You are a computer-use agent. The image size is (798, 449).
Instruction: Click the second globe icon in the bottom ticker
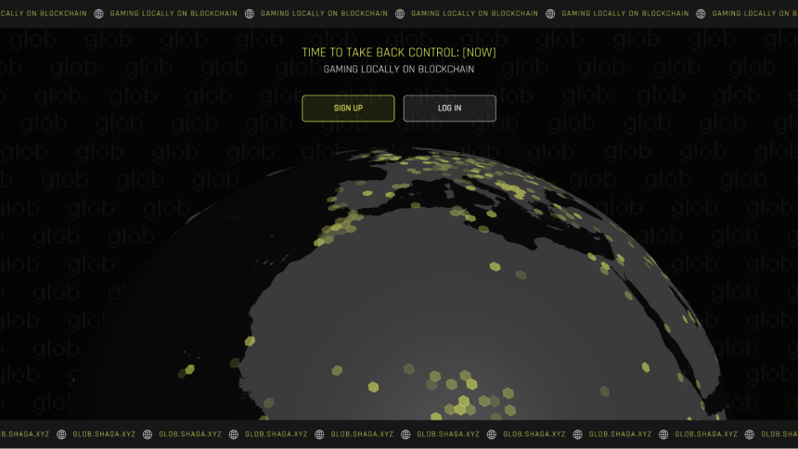click(x=148, y=434)
